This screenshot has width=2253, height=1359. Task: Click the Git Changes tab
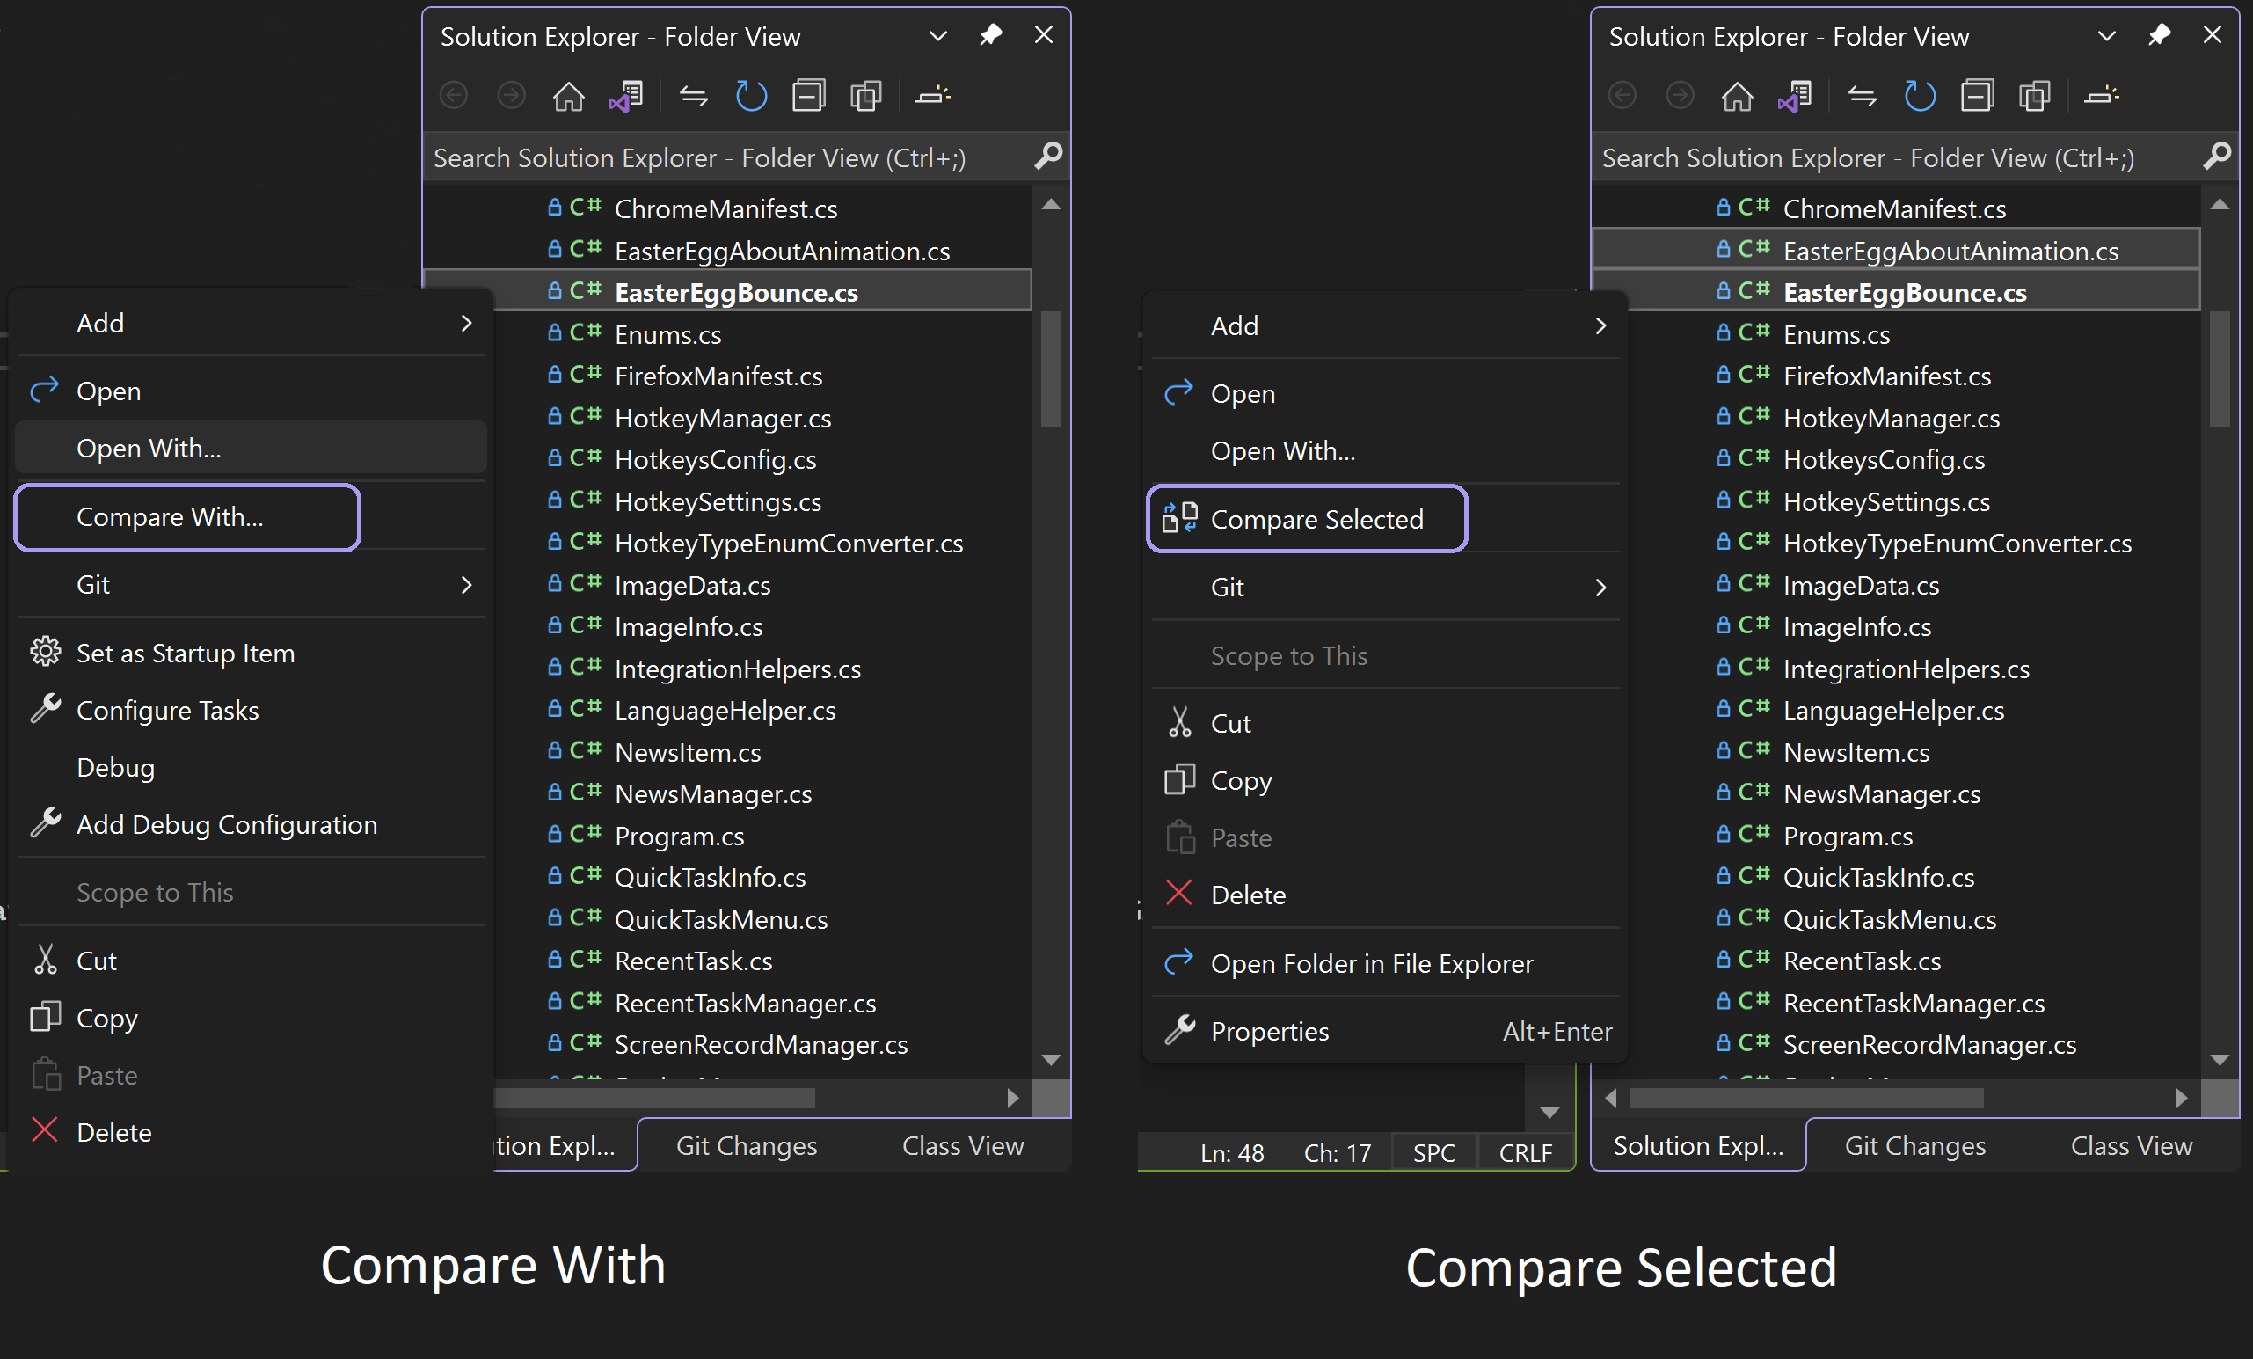(x=745, y=1146)
